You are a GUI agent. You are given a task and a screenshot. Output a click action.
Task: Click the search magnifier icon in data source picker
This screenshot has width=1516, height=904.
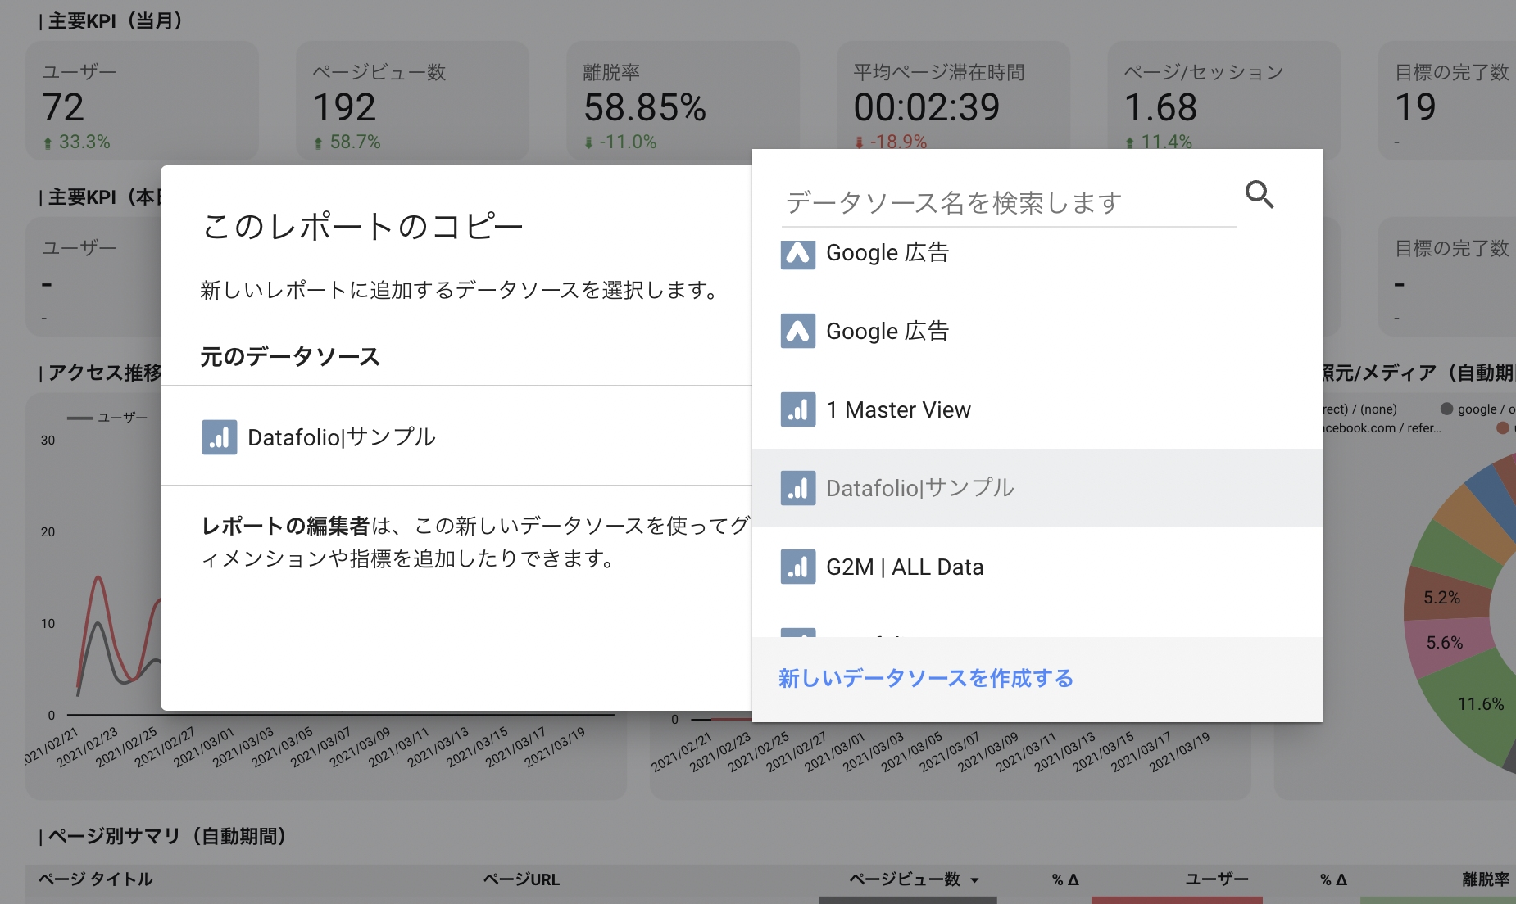click(1259, 195)
